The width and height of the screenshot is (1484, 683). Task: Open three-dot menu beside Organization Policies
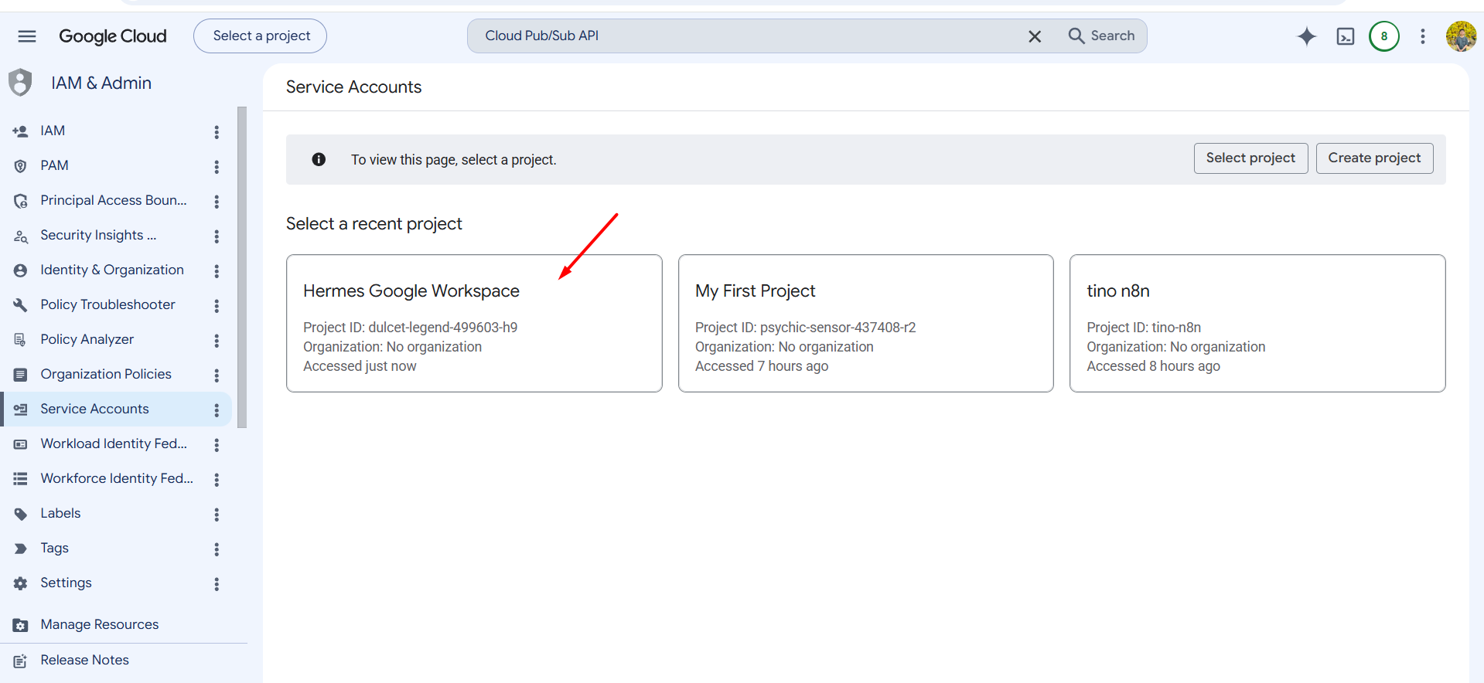(x=217, y=375)
